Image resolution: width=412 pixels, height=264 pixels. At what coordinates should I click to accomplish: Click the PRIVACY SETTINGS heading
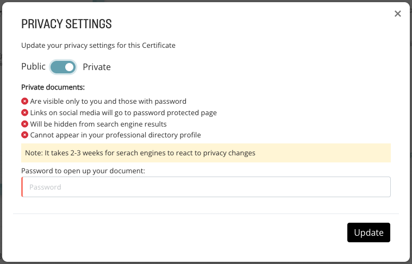[66, 24]
